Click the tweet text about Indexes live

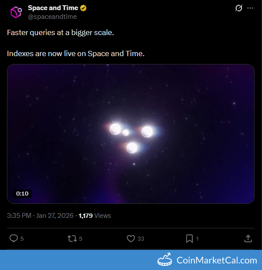pos(76,54)
